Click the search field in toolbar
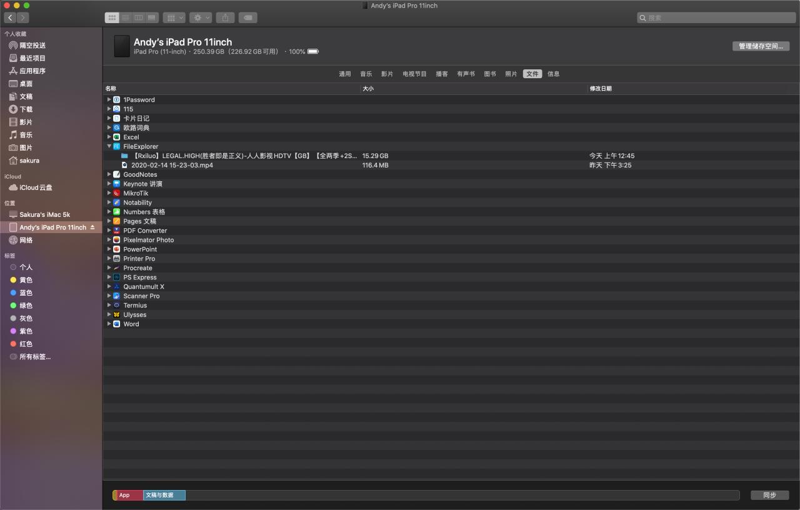Image resolution: width=800 pixels, height=510 pixels. [x=716, y=18]
